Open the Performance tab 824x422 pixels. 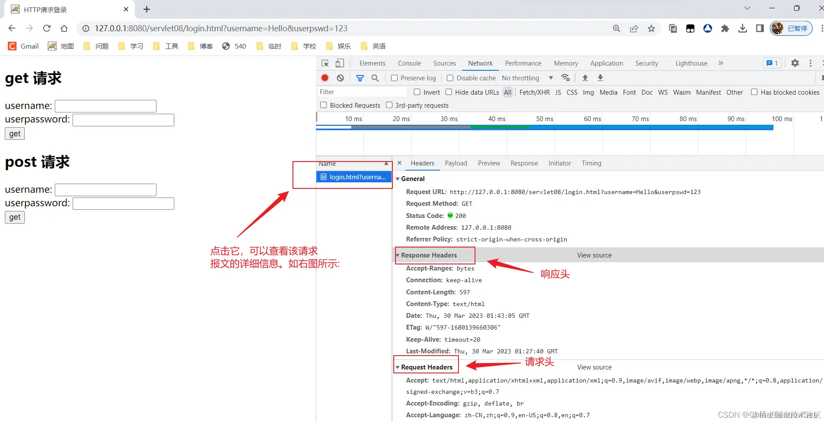click(523, 63)
